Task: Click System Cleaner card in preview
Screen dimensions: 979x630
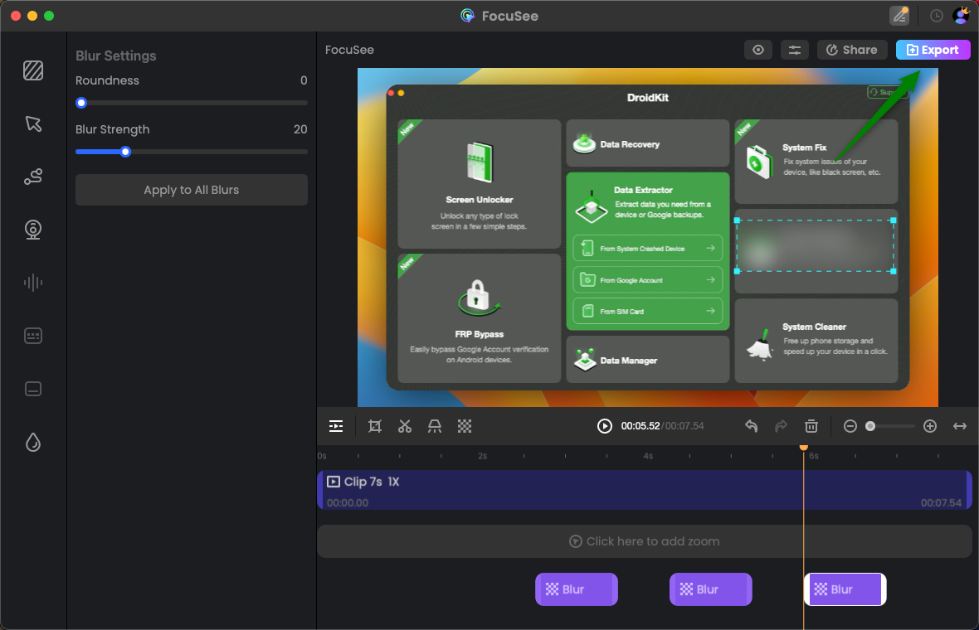Action: tap(816, 342)
